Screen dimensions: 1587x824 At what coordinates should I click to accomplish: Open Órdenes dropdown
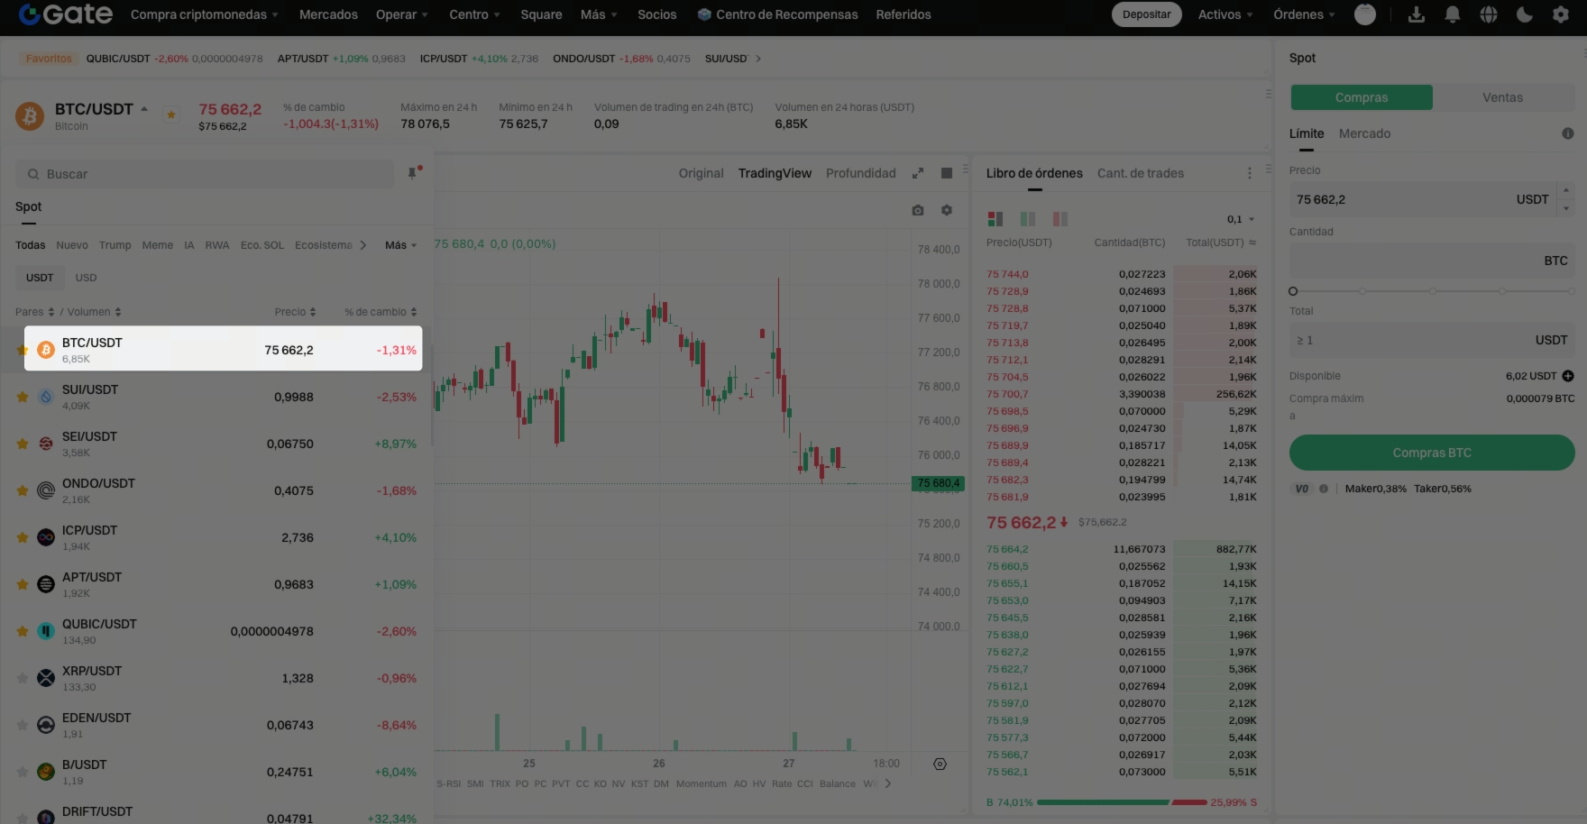point(1304,14)
